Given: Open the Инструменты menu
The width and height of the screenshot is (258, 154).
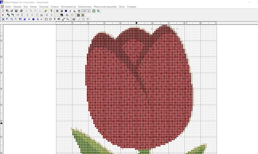Looking at the screenshot, I should click(x=68, y=7).
